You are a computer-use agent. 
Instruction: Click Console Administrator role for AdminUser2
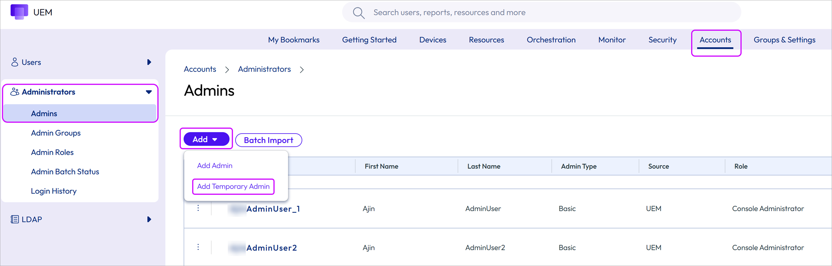point(768,247)
